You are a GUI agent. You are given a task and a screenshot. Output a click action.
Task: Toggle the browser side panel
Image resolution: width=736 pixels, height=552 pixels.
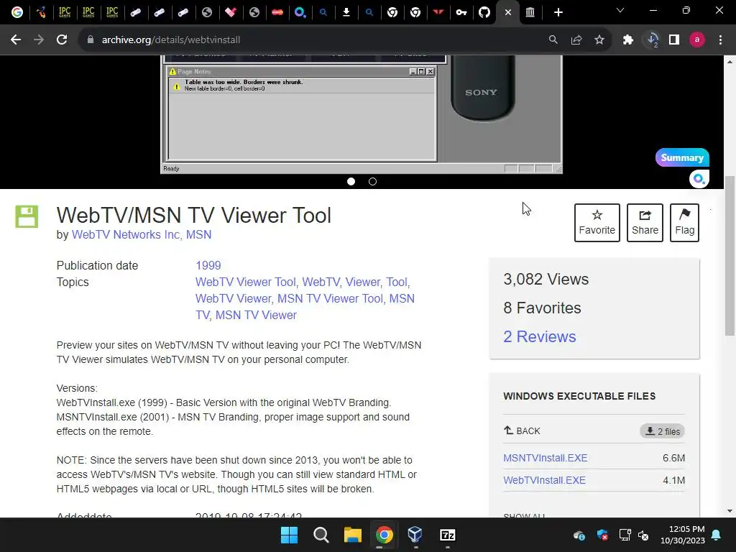pyautogui.click(x=674, y=40)
